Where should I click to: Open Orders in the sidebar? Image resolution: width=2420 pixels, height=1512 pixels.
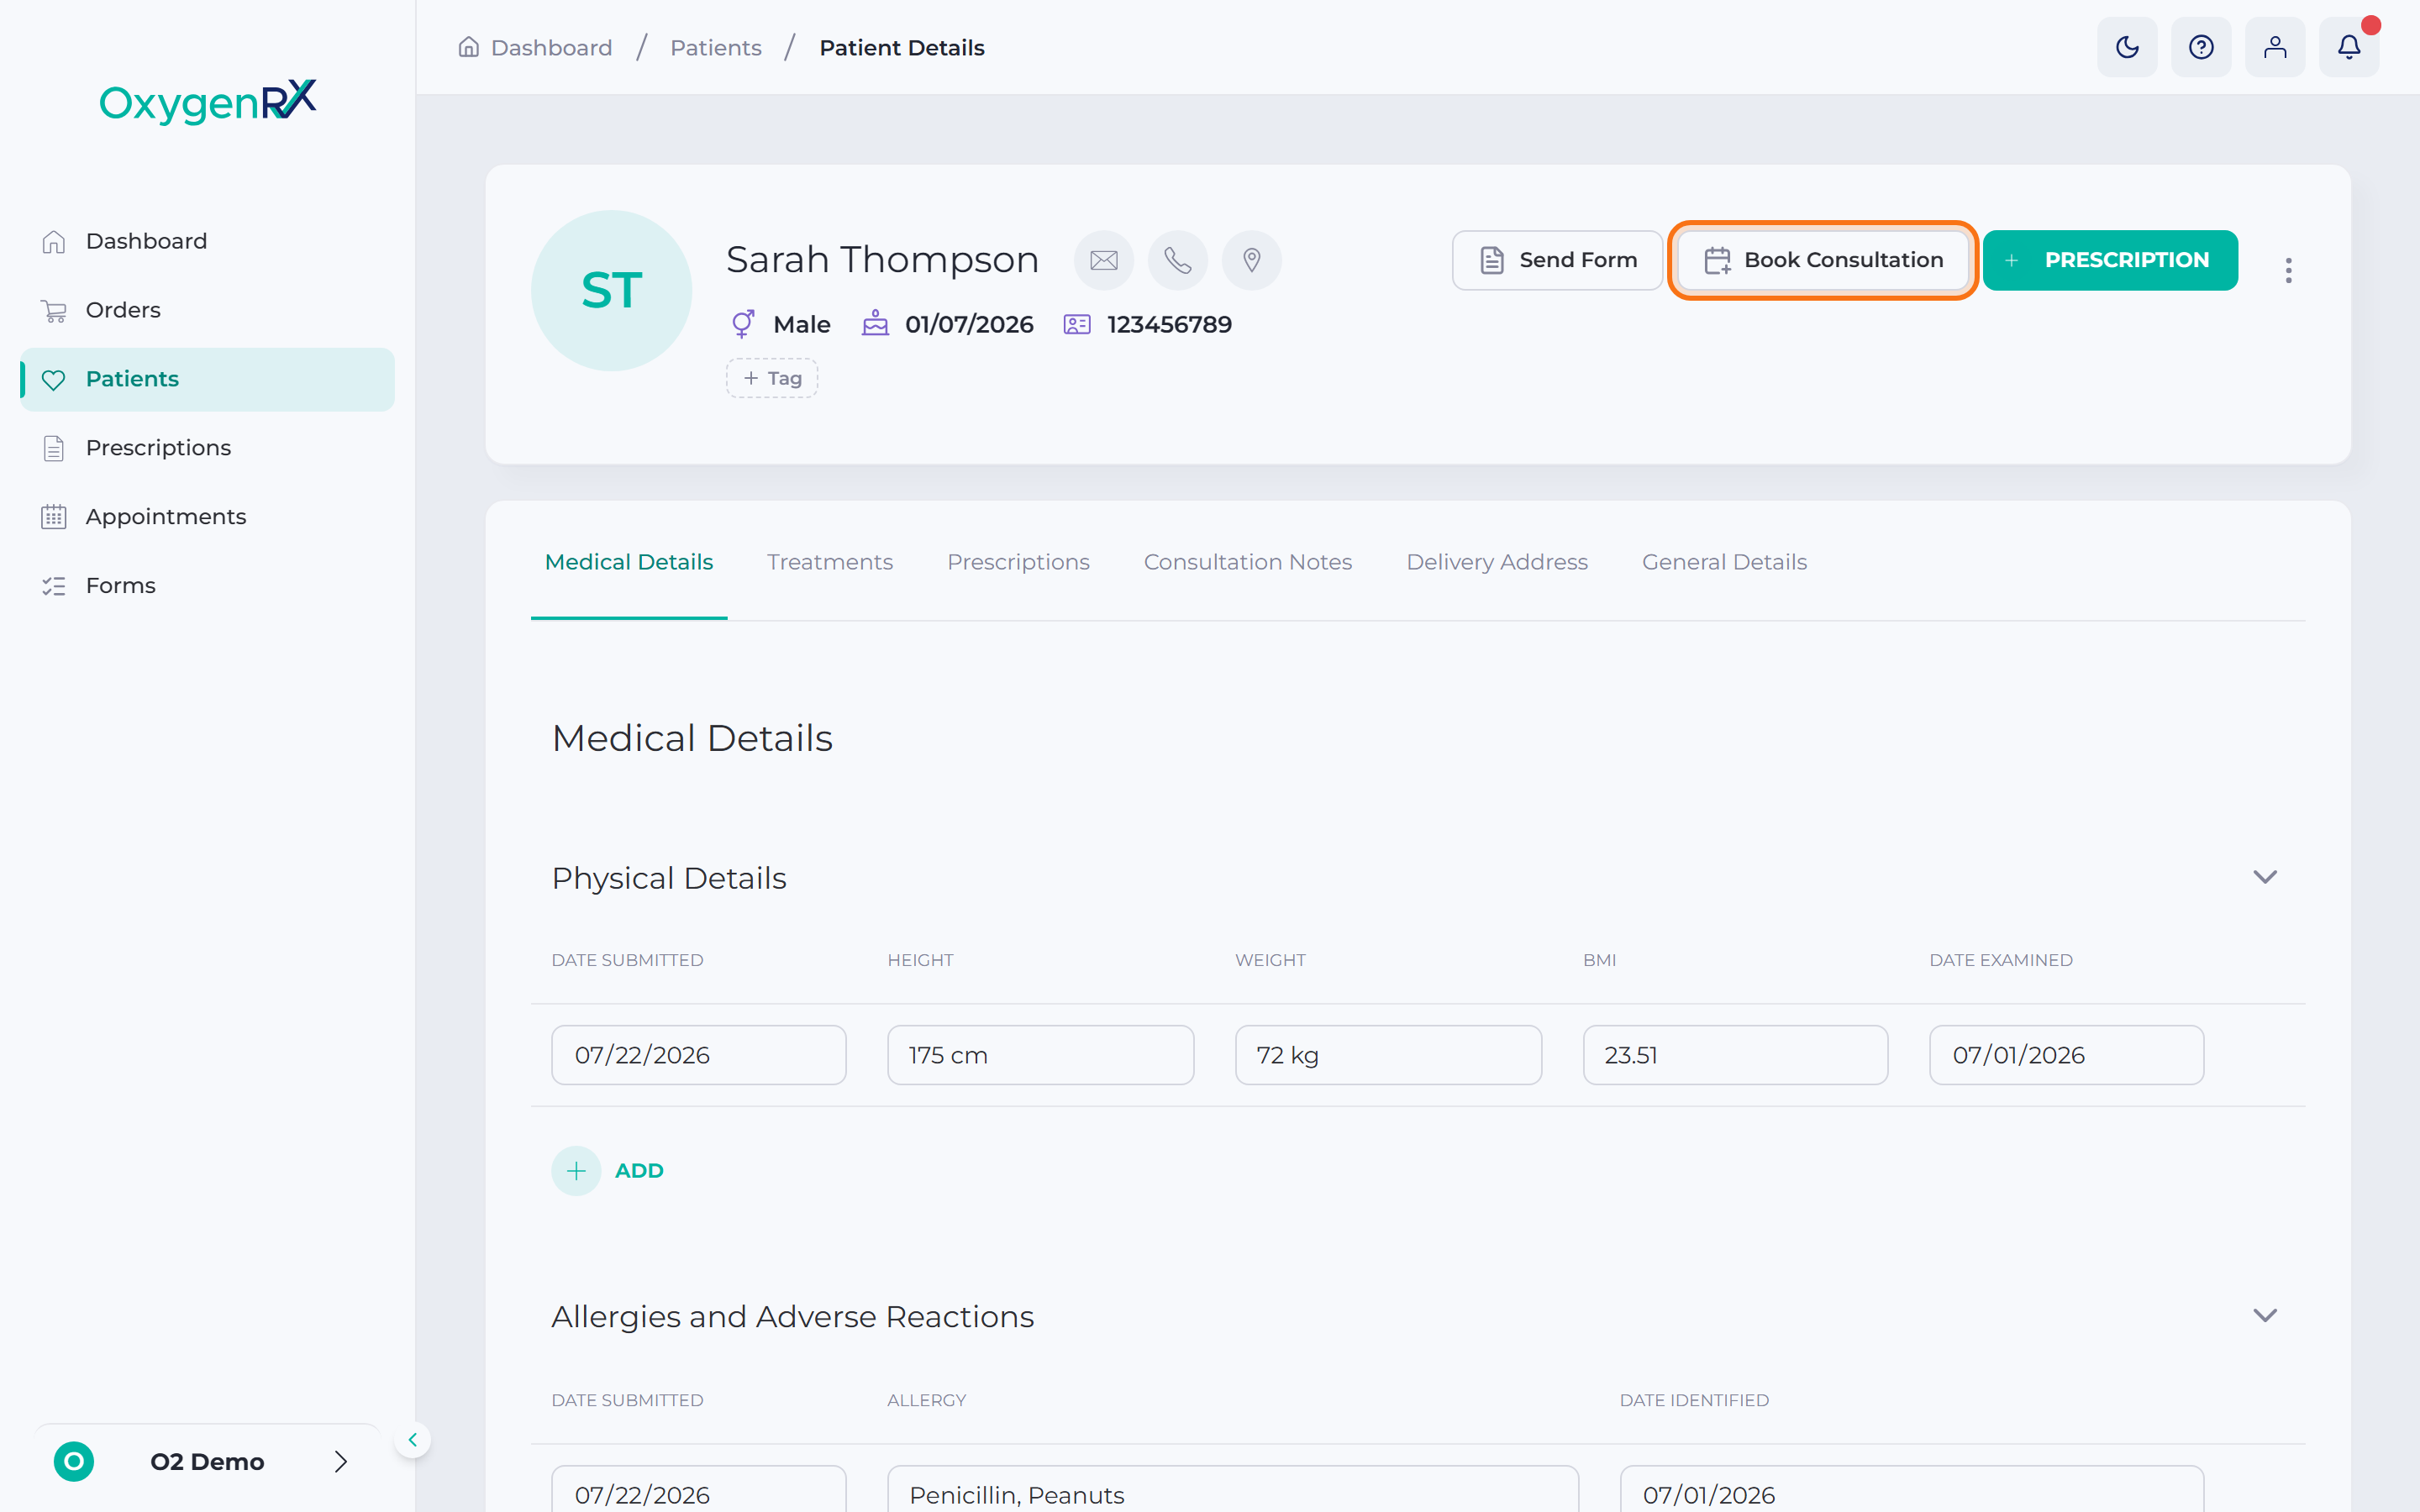point(207,310)
